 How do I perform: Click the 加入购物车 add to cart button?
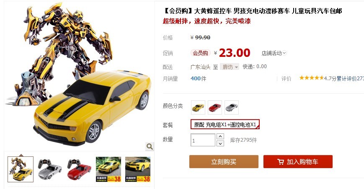298,162
